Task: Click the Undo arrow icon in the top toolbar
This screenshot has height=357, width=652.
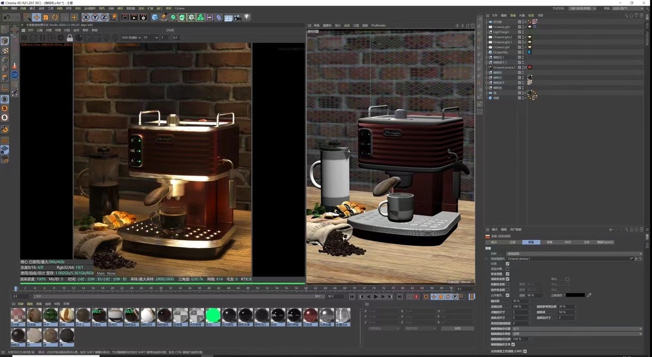Action: pos(7,17)
